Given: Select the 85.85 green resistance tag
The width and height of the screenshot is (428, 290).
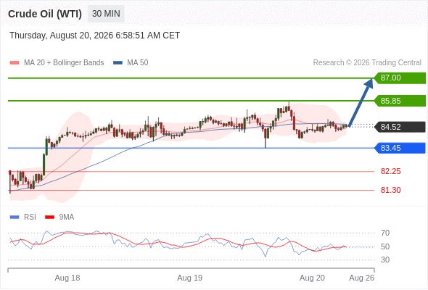Looking at the screenshot, I should [400, 101].
